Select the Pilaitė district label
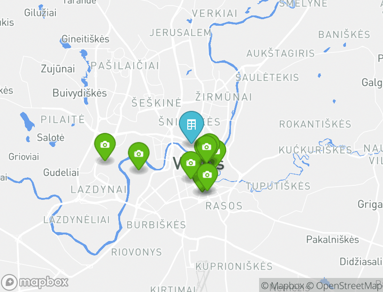 (x=63, y=119)
